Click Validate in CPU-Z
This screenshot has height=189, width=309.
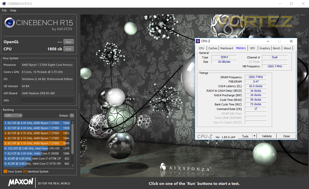tap(267, 136)
